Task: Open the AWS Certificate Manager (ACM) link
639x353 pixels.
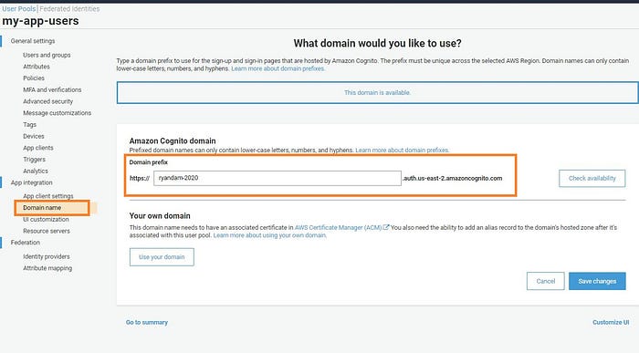Action: point(339,228)
